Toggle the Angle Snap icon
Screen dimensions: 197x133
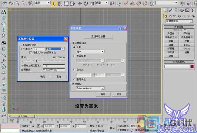(132, 4)
